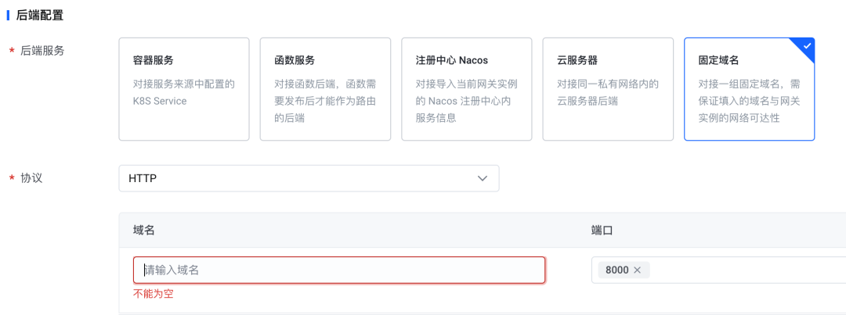Remove the 8000 port tag
Image resolution: width=846 pixels, height=315 pixels.
pos(637,270)
